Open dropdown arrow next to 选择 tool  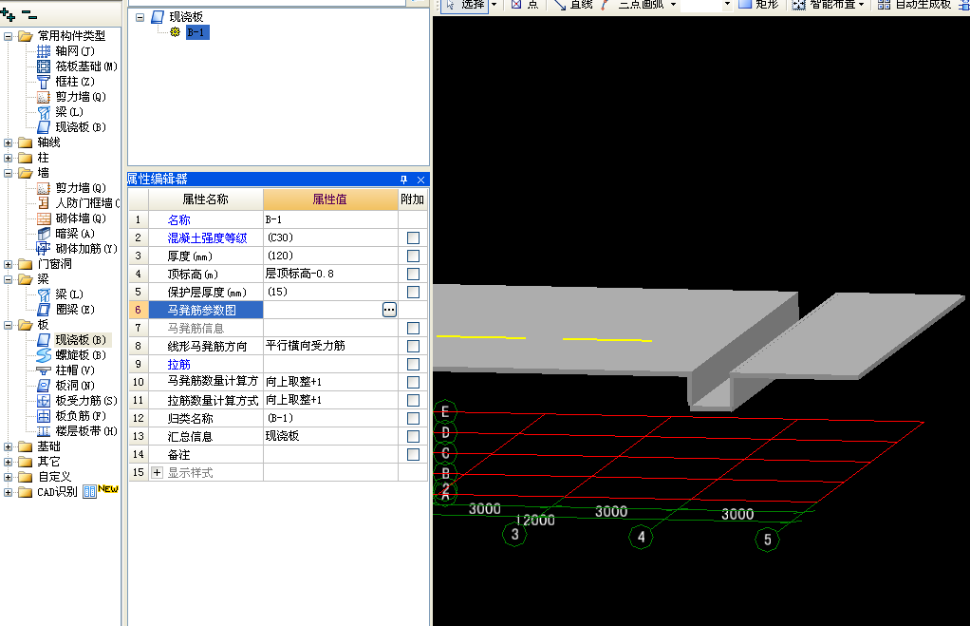tap(494, 5)
